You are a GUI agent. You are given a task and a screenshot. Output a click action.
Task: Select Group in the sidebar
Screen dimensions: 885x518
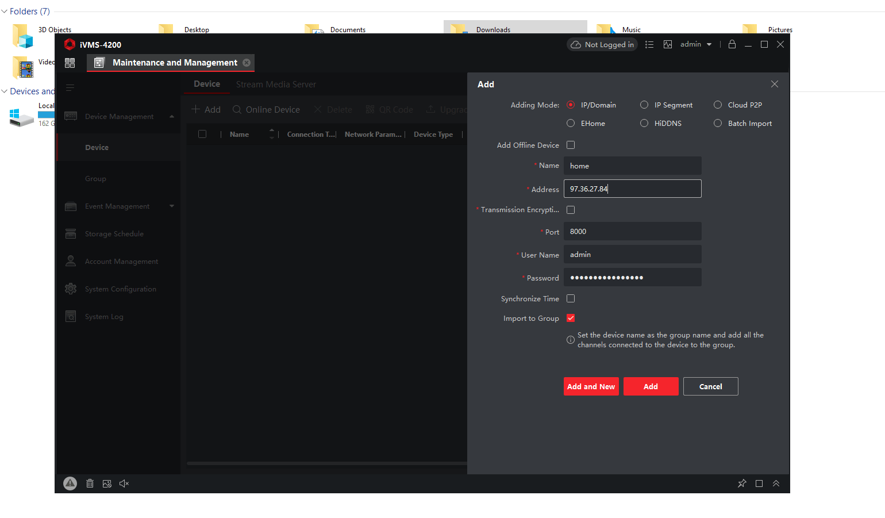95,179
